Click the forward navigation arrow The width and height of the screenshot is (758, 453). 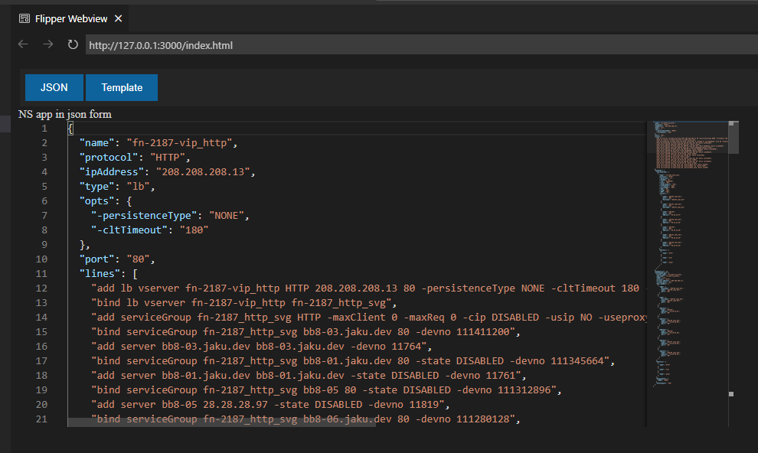(x=48, y=44)
